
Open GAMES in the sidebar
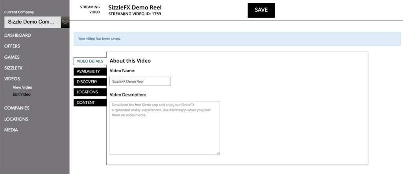pyautogui.click(x=12, y=57)
